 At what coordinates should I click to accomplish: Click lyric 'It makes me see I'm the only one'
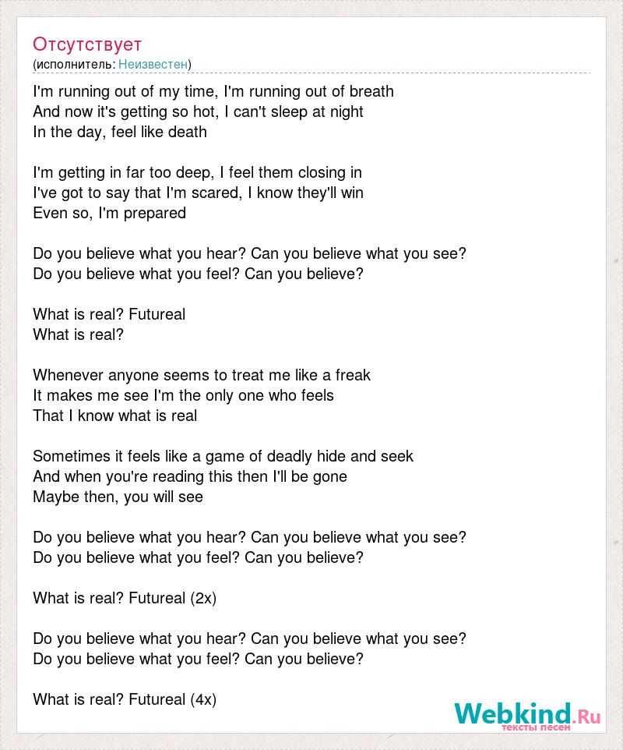point(184,395)
